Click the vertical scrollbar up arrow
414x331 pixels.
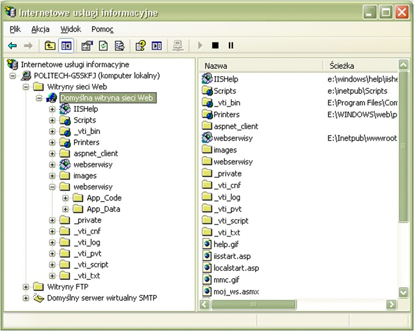(x=403, y=64)
